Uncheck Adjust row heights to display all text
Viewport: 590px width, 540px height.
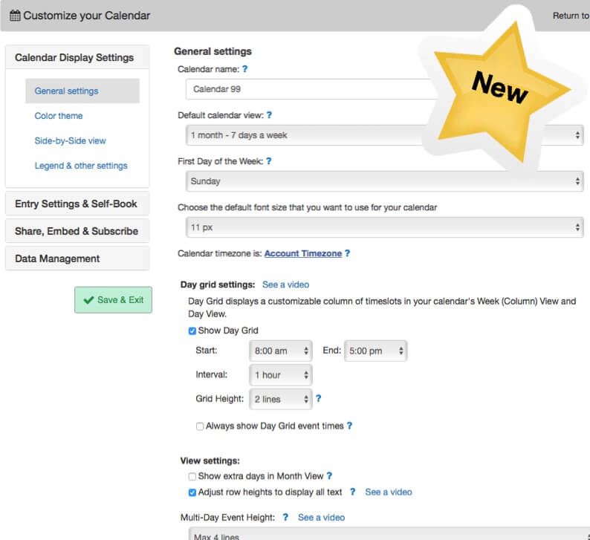(x=192, y=492)
